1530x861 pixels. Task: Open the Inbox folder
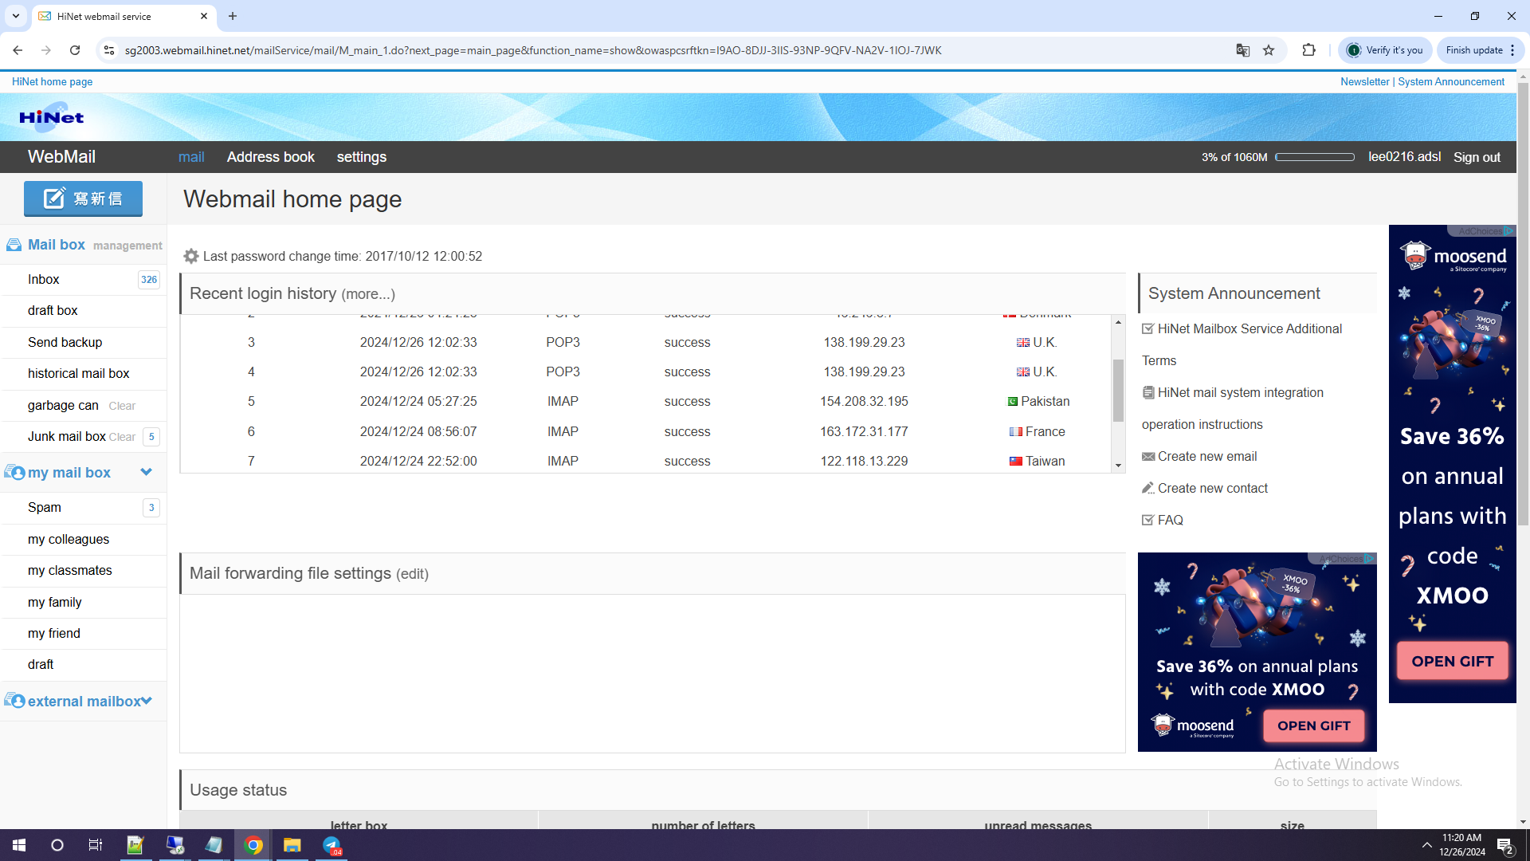[44, 280]
